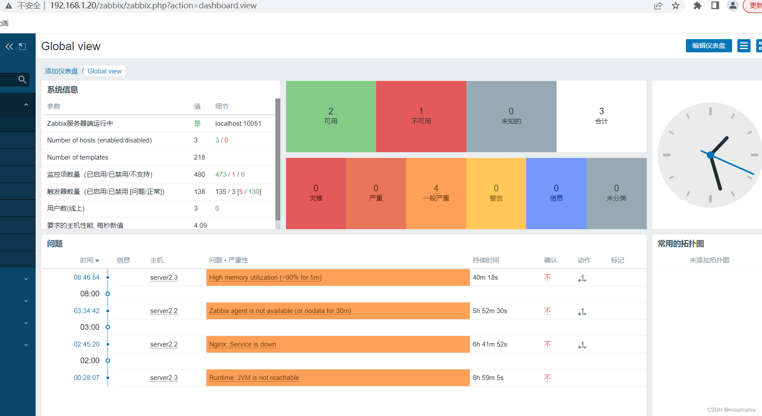Collapse the expanded sidebar section chevron

point(26,105)
